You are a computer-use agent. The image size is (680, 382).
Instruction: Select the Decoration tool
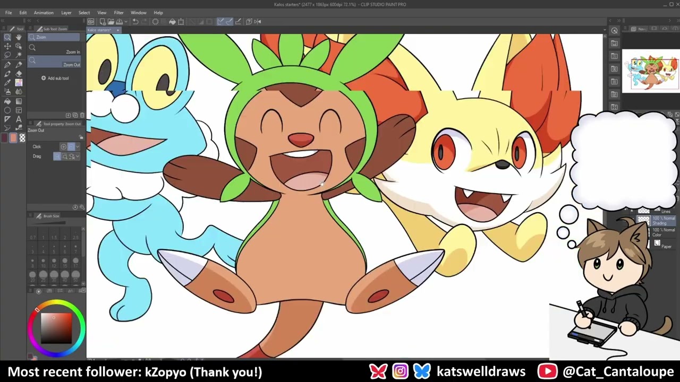tap(19, 83)
